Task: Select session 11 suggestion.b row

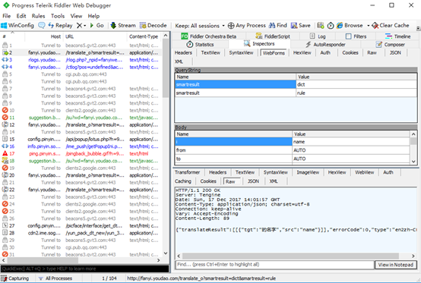Action: point(81,118)
